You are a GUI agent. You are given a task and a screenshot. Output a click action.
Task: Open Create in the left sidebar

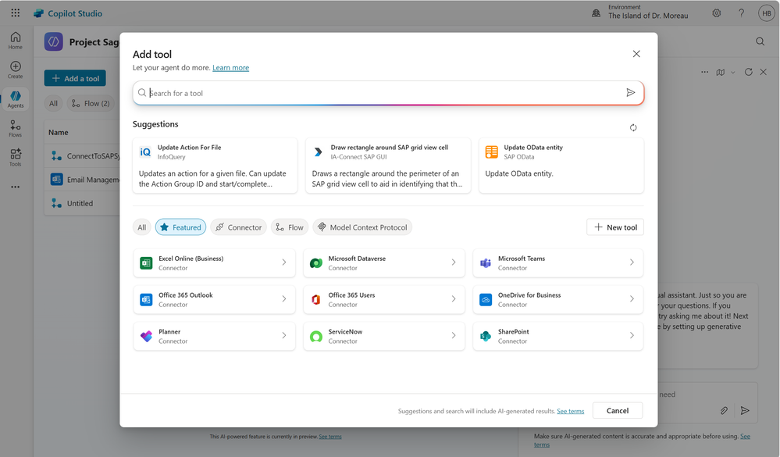click(x=16, y=70)
